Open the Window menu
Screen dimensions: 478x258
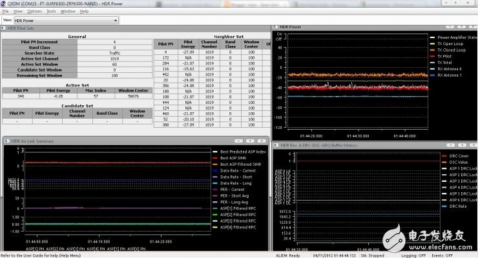[x=68, y=12]
